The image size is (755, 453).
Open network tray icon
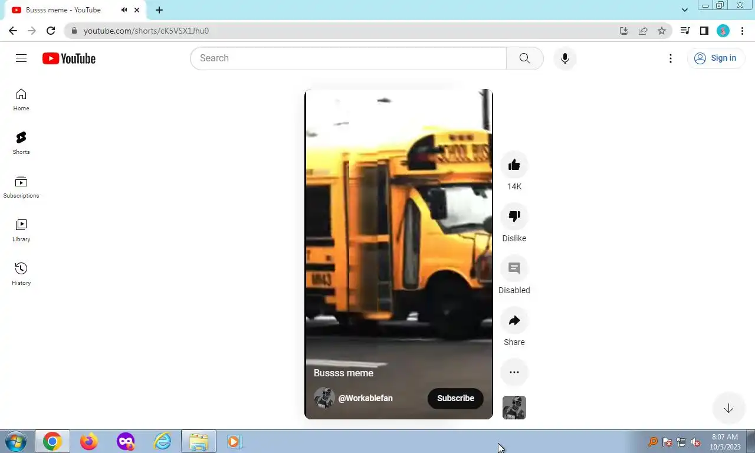(681, 442)
